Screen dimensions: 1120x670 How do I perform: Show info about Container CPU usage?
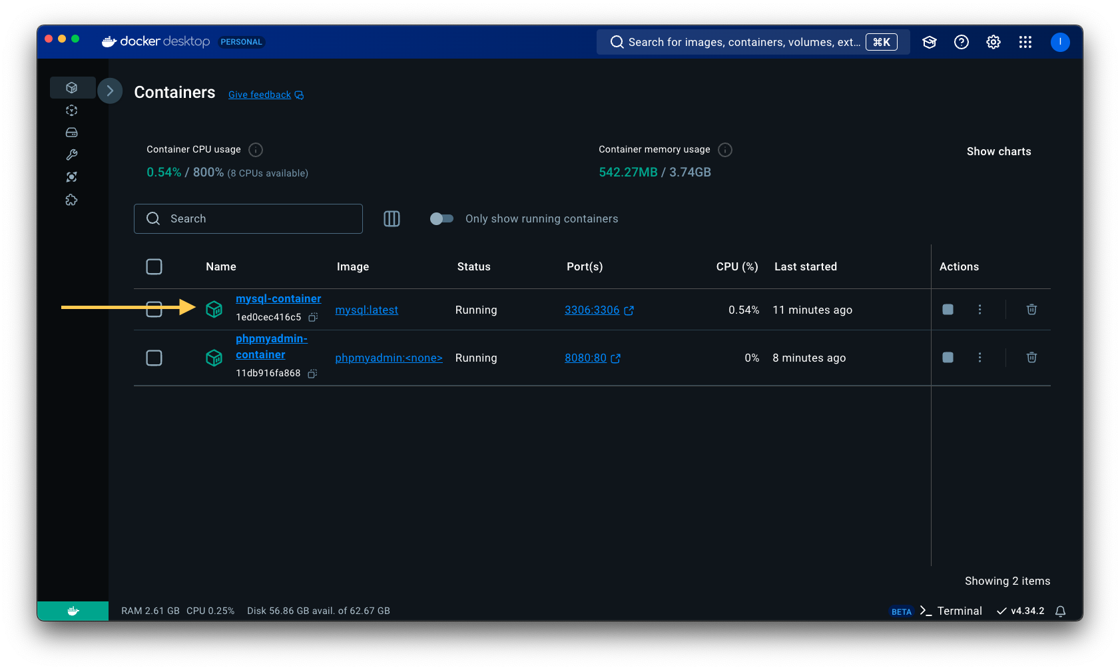point(256,150)
